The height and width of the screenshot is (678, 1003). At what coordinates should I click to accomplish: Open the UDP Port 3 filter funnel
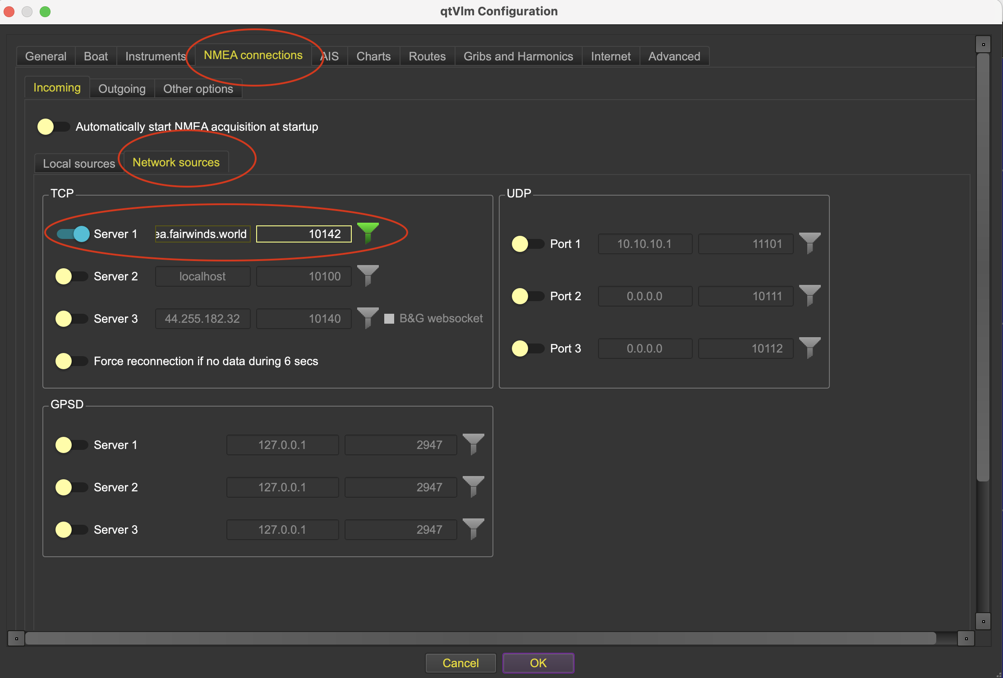[x=810, y=347]
